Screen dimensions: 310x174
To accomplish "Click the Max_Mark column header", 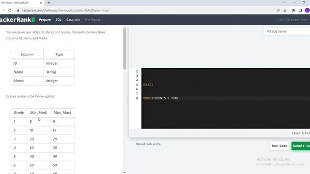I will coord(62,113).
